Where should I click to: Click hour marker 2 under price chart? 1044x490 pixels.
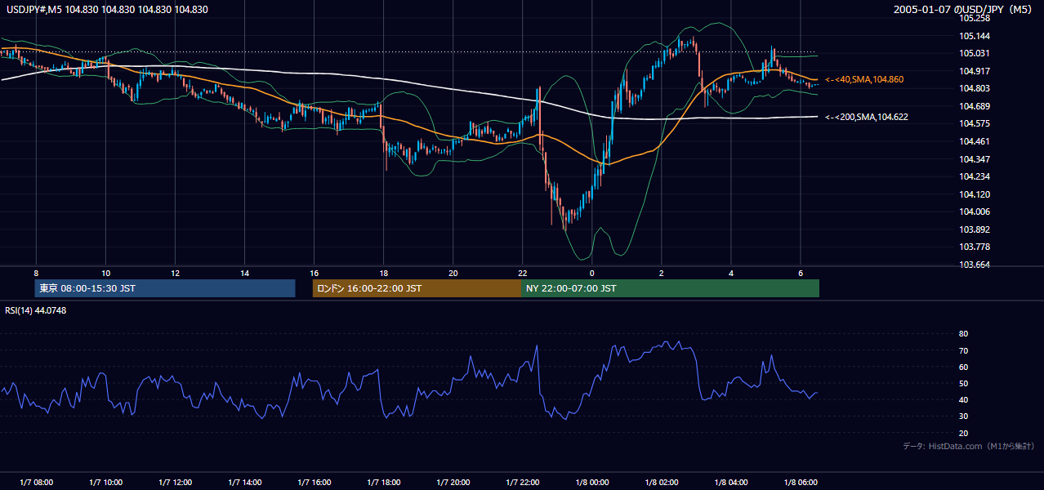coord(662,274)
